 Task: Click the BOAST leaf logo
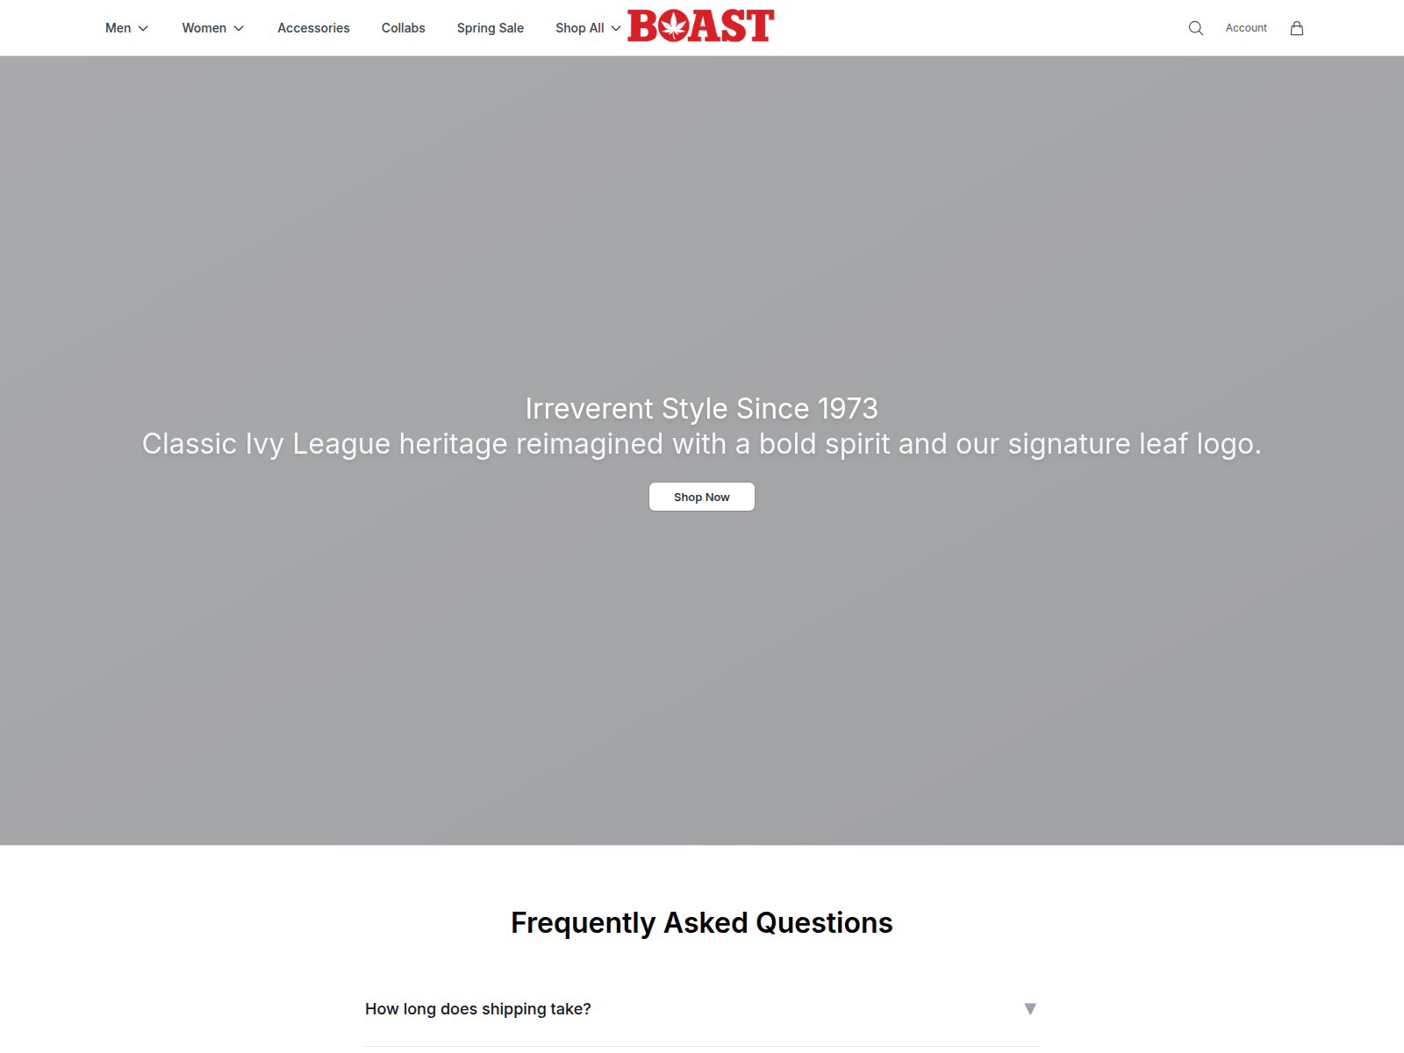[701, 25]
